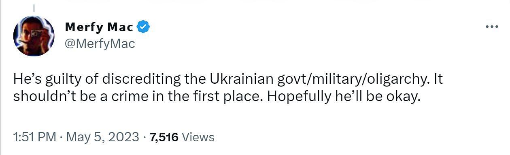Image resolution: width=510 pixels, height=155 pixels.
Task: Click the Merfy Mac display name
Action: (x=99, y=27)
